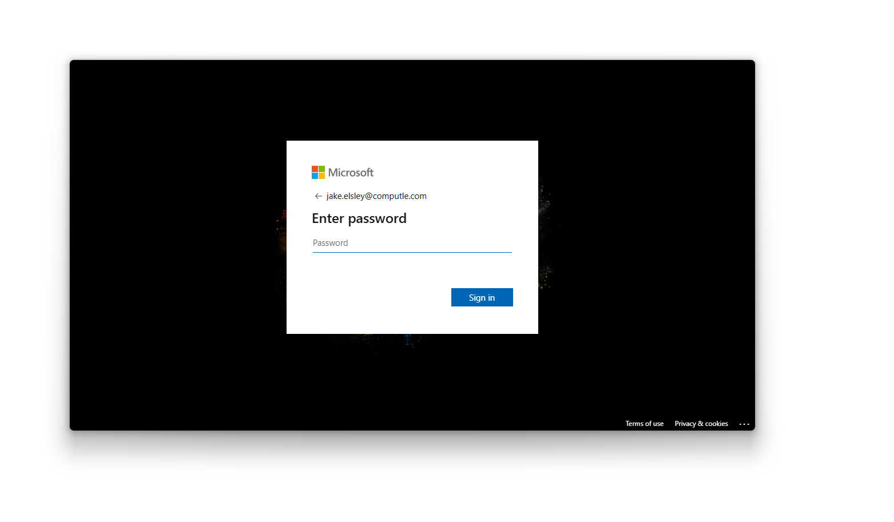
Task: Click the blue Sign in button
Action: pos(482,297)
